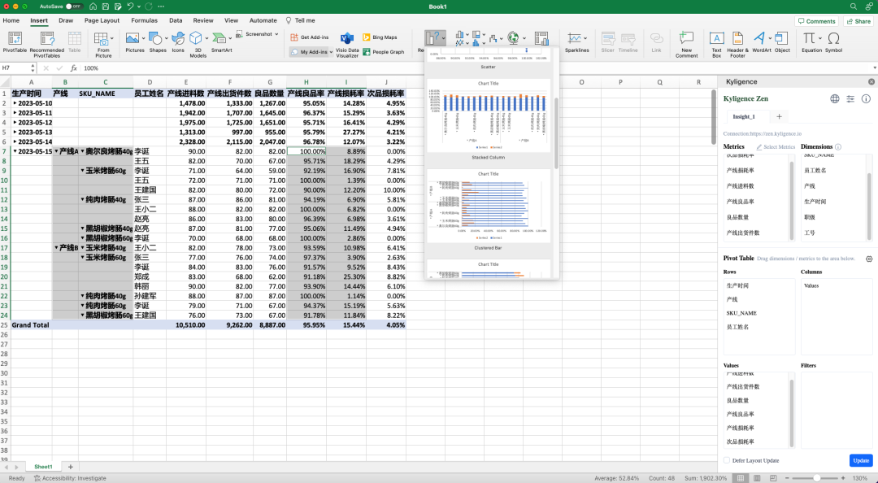
Task: Select the Insight_1 tab
Action: 744,116
